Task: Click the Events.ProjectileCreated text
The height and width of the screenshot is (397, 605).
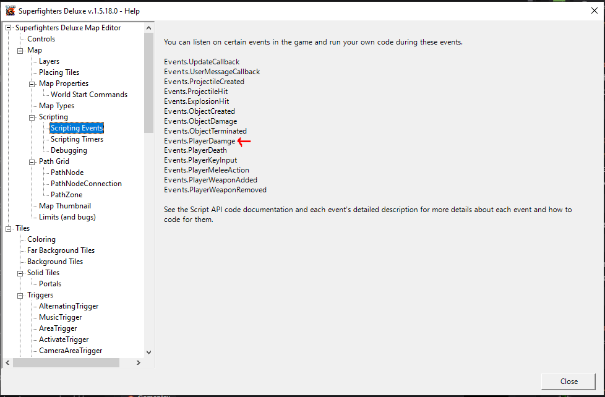Action: 204,82
